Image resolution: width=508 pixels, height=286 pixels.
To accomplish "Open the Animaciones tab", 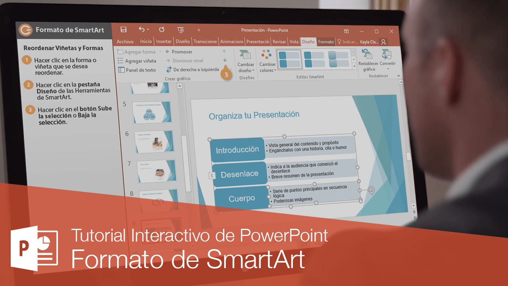I will [232, 41].
